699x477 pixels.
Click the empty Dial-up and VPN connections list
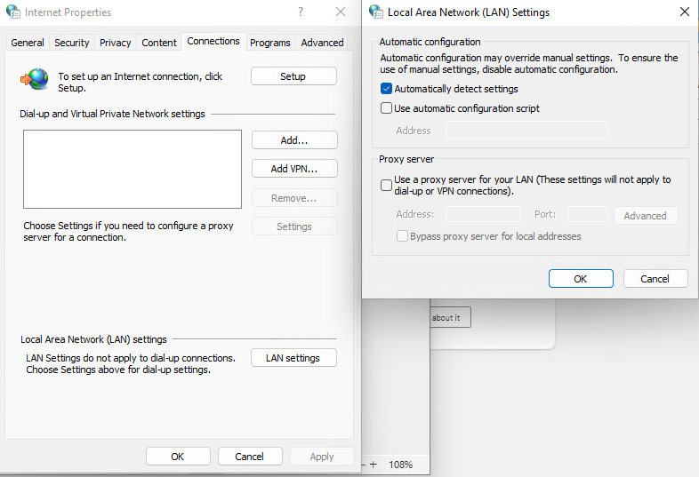(x=133, y=169)
